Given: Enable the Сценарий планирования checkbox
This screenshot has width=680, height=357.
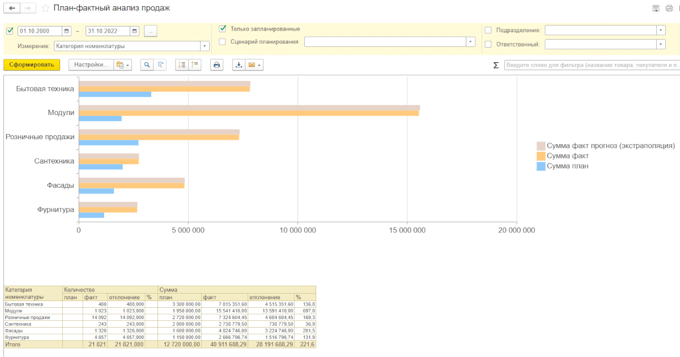Looking at the screenshot, I should click(x=223, y=41).
